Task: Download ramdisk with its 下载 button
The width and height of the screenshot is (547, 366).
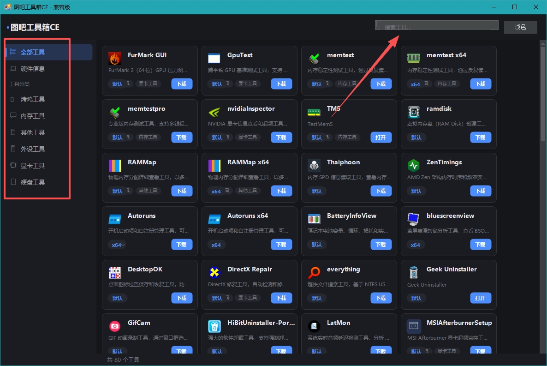Action: tap(481, 137)
